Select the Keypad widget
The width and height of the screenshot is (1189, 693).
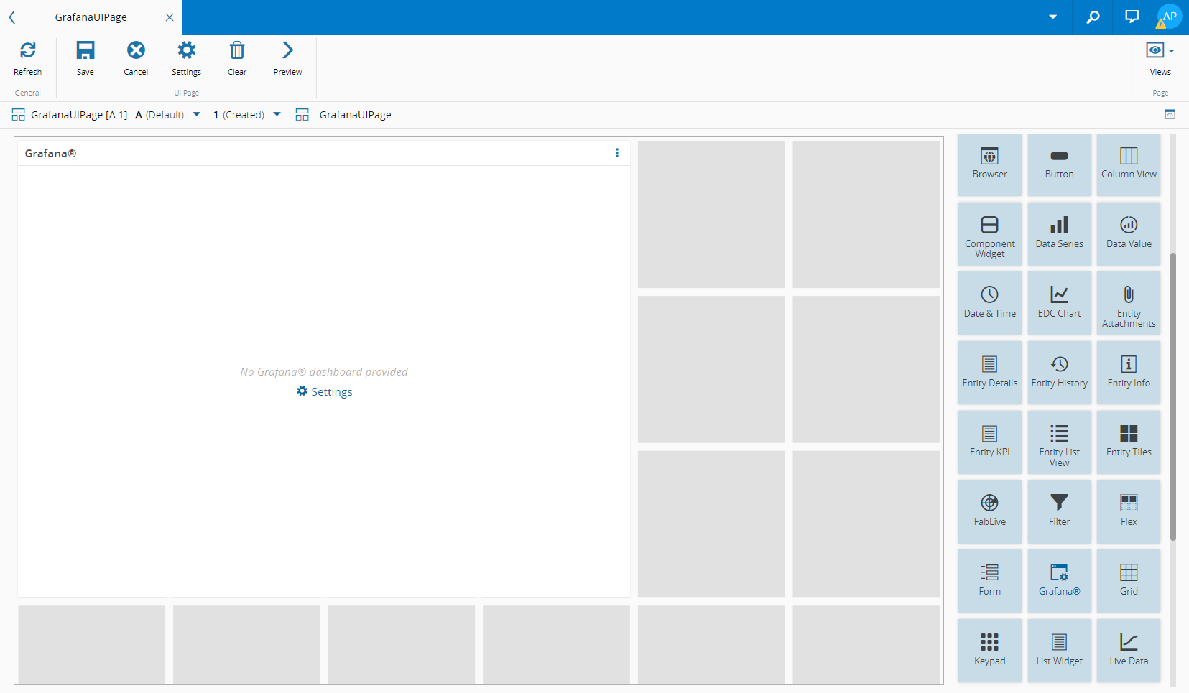pos(989,651)
